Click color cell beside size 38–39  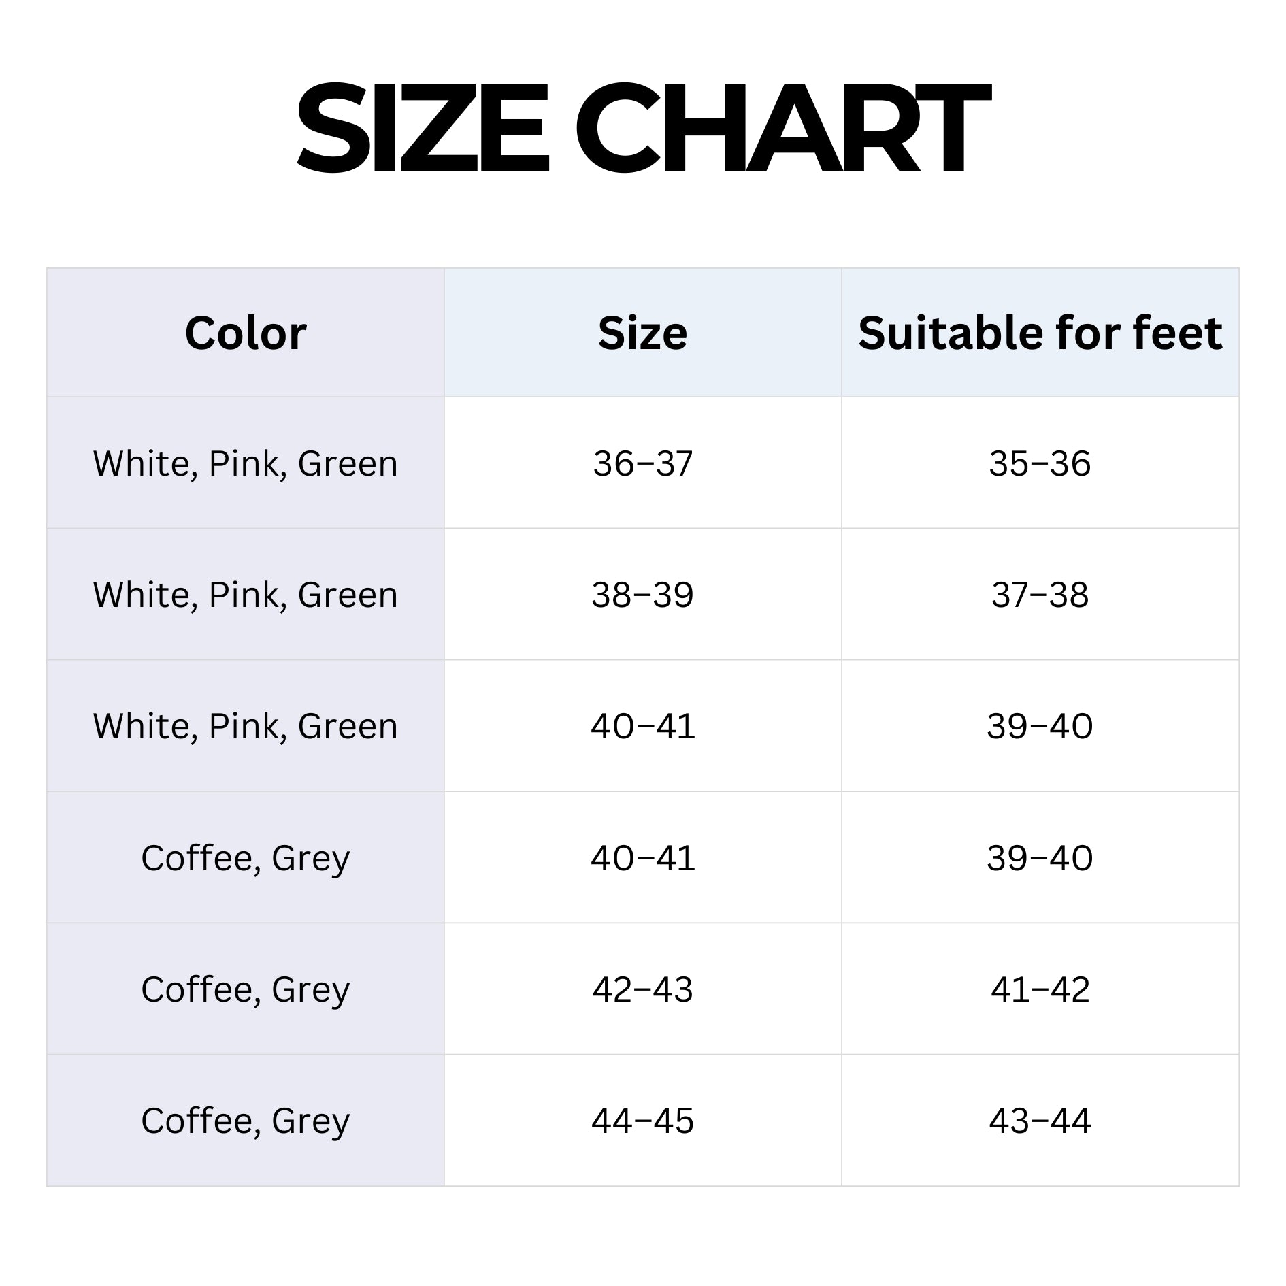click(x=246, y=595)
